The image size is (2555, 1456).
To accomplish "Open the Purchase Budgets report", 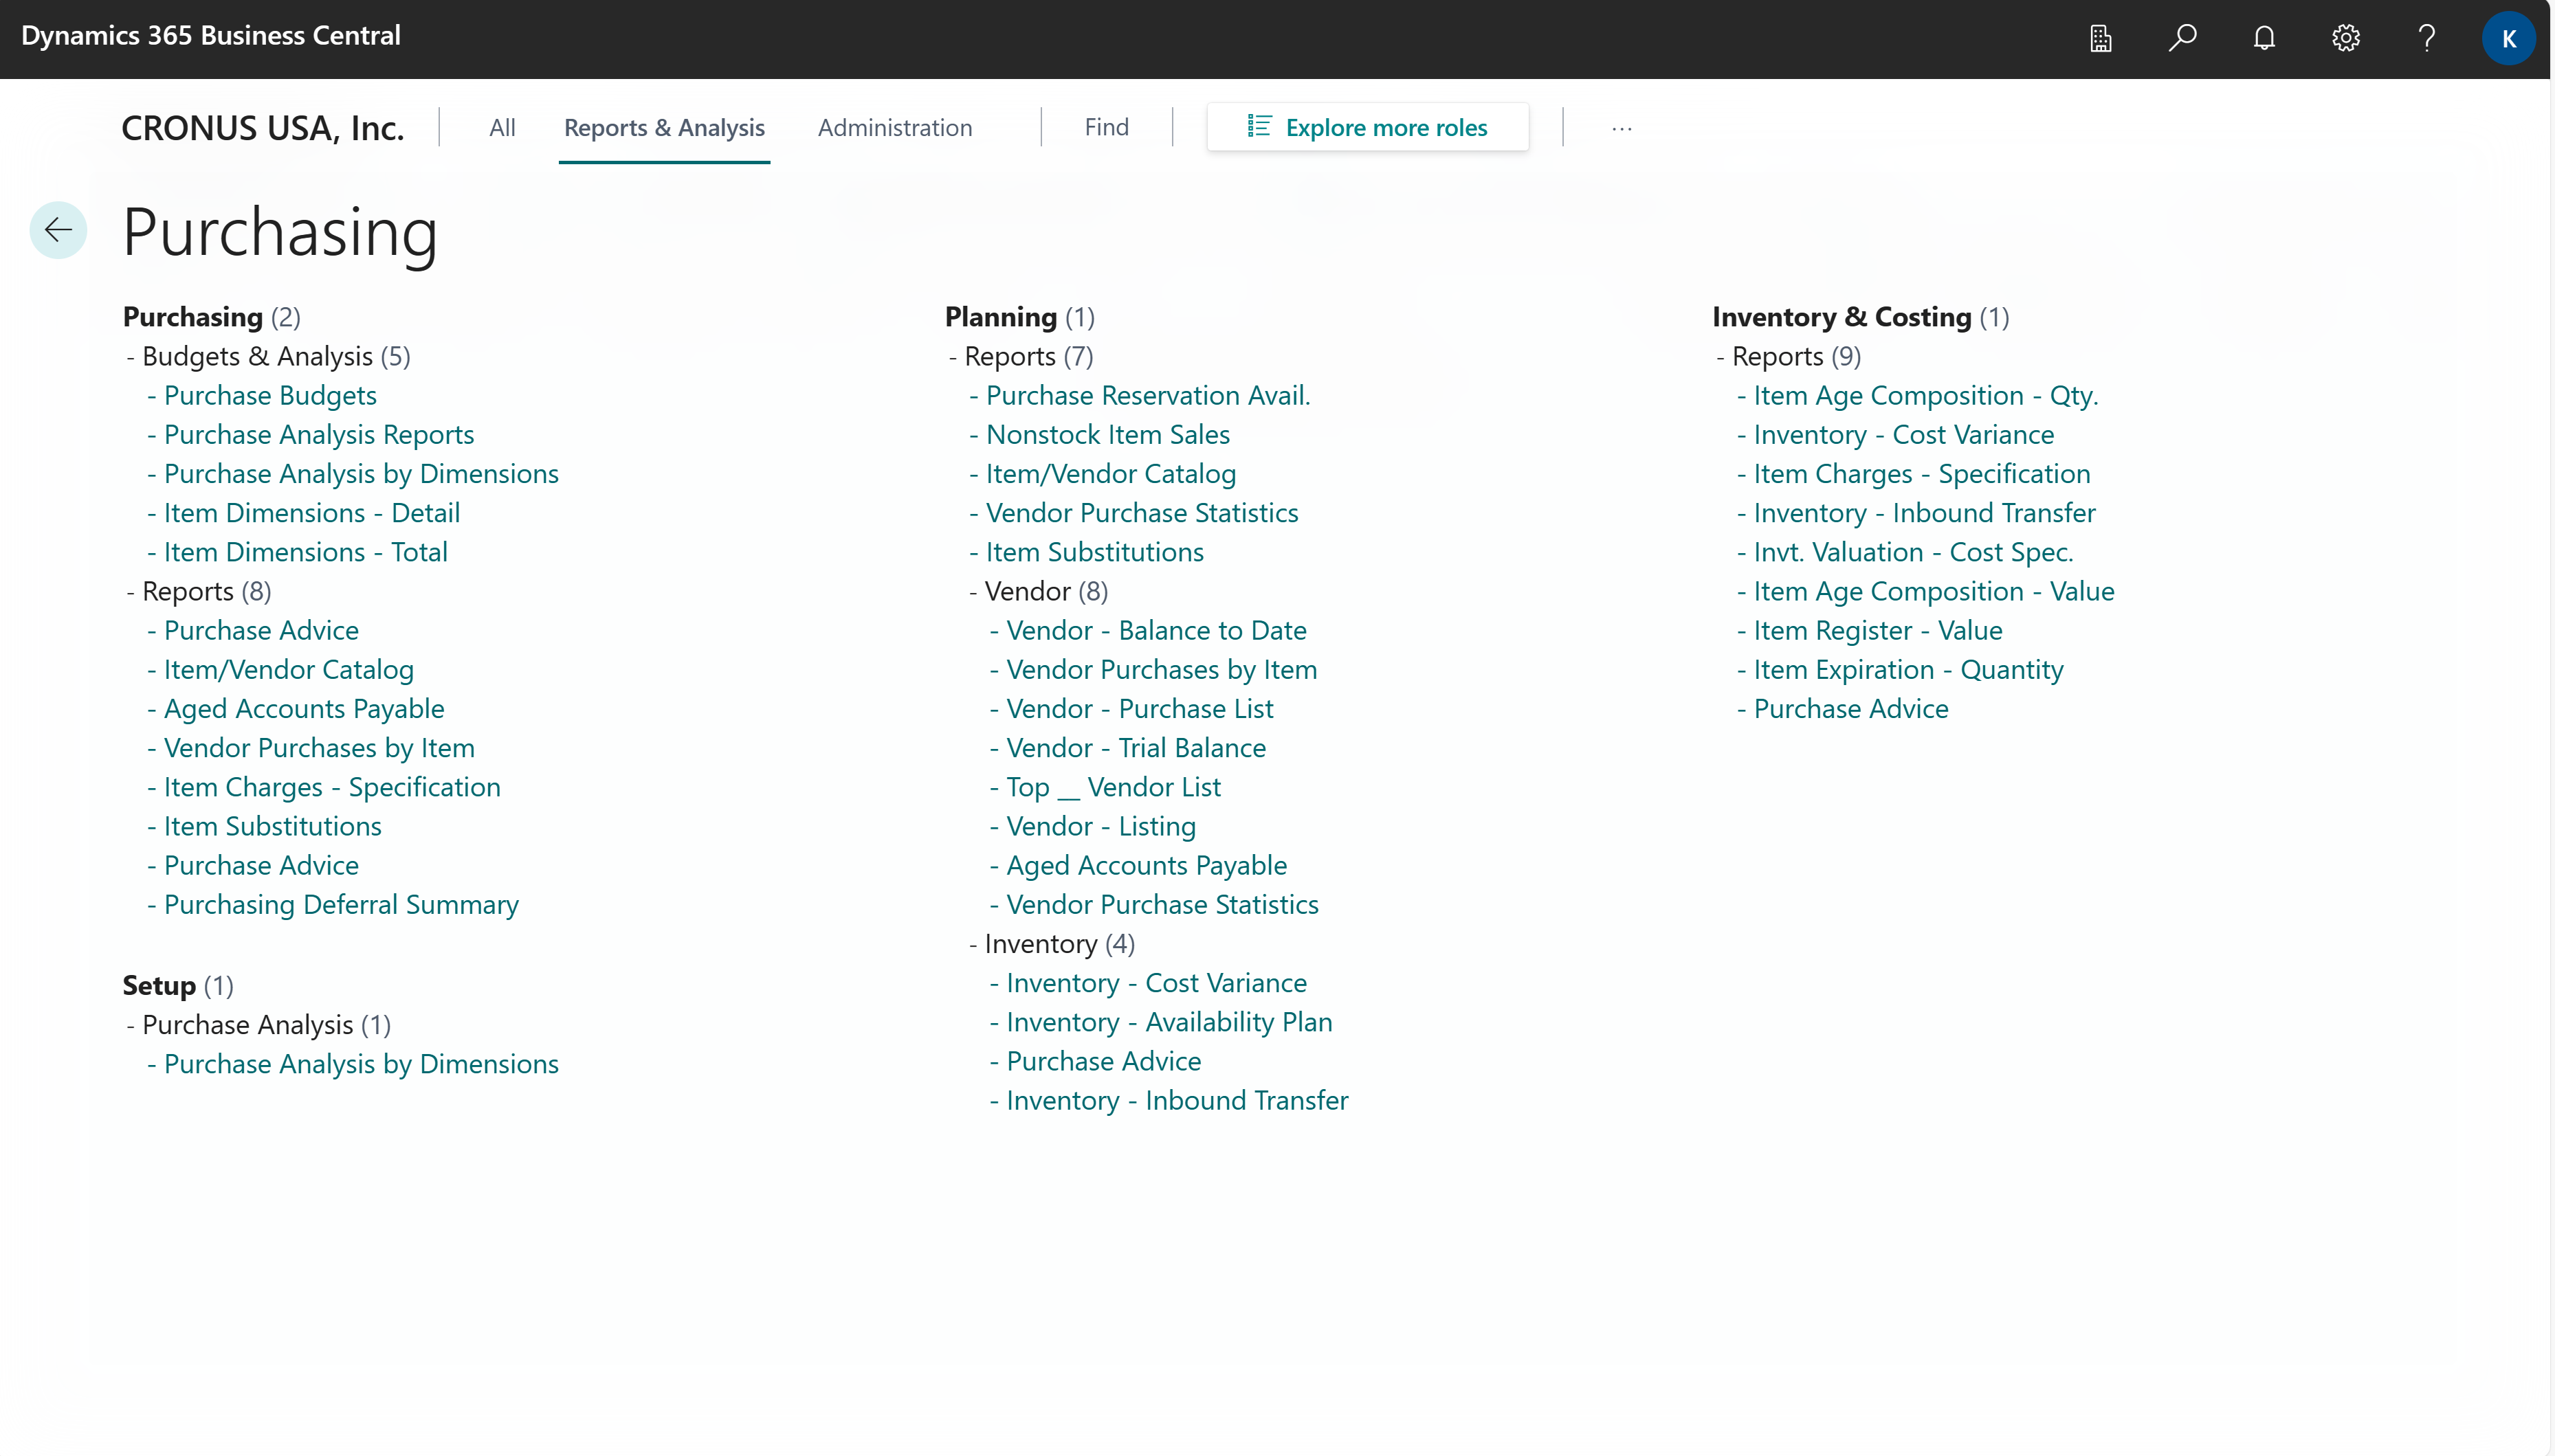I will (x=269, y=395).
